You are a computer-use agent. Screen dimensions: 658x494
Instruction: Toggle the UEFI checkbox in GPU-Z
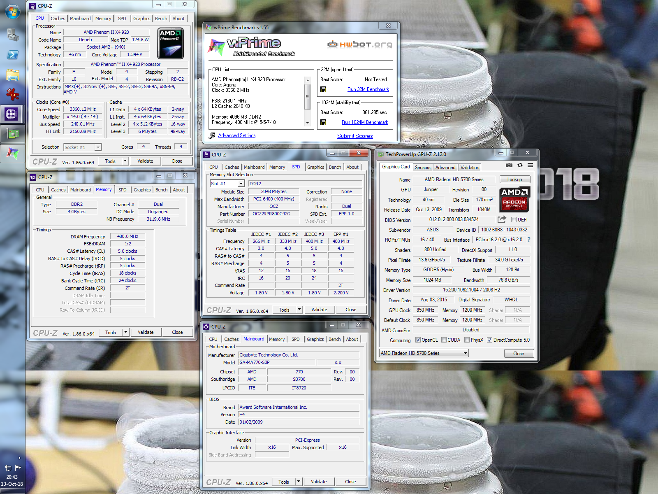514,220
